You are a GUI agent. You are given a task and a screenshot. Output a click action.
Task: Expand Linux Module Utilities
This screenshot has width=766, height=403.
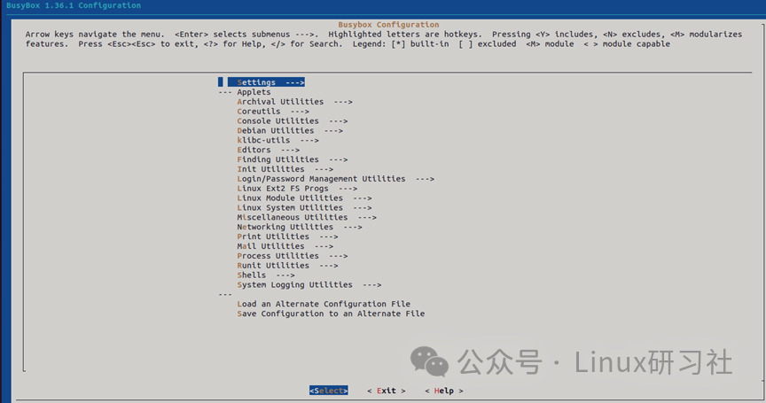304,198
